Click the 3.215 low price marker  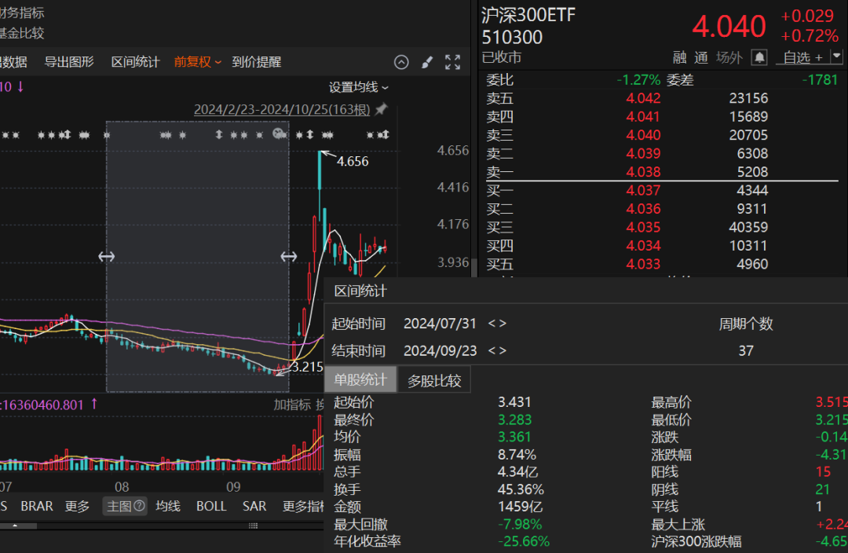307,367
